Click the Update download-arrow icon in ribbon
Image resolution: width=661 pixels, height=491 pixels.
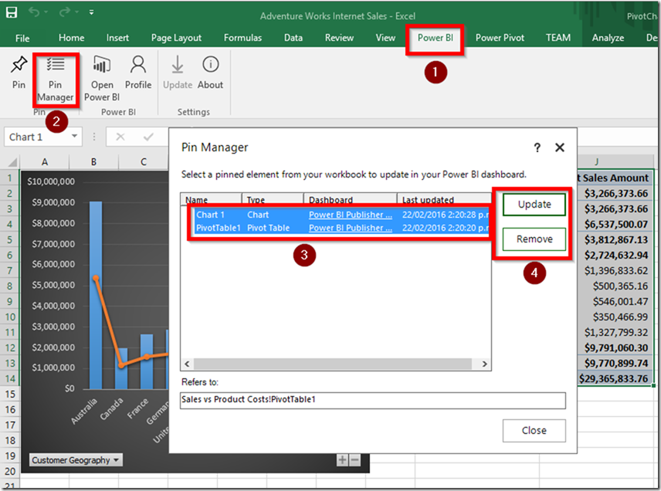(178, 72)
